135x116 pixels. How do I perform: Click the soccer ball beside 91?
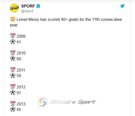pos(13,92)
